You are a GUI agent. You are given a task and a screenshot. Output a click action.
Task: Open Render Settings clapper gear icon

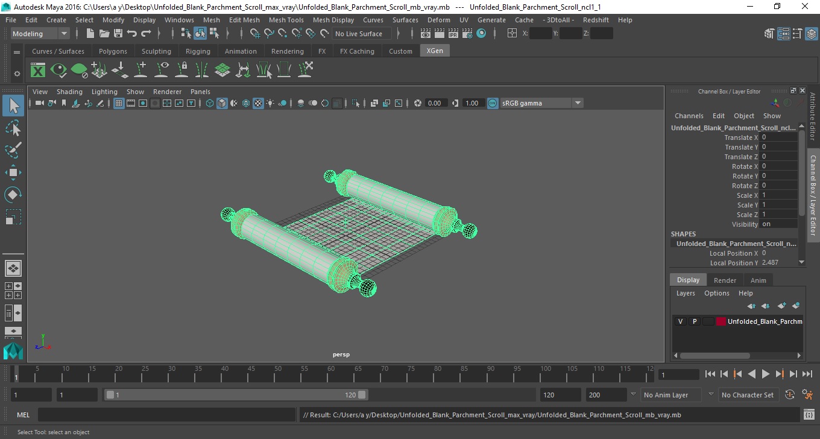[467, 34]
